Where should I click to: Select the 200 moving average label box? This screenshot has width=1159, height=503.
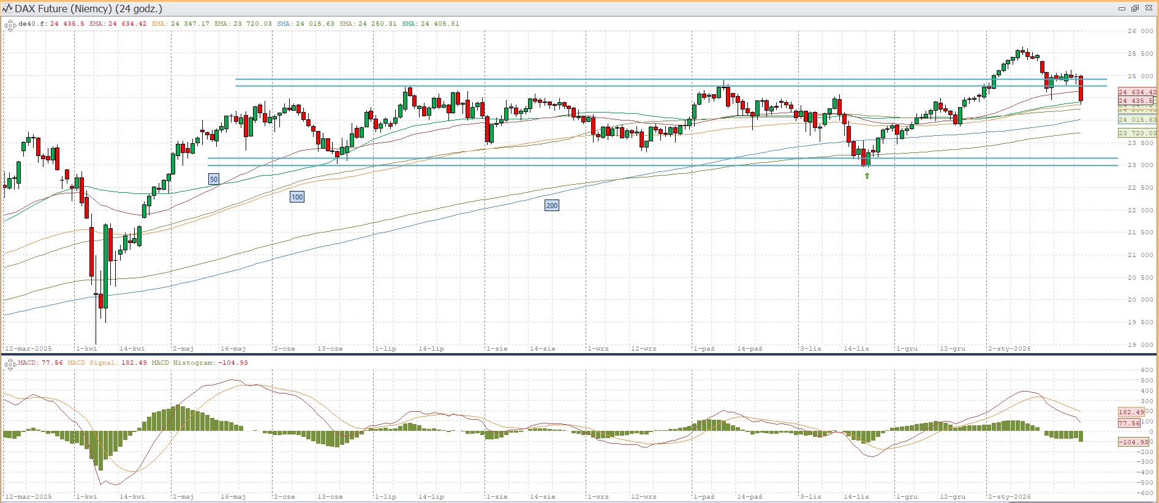552,206
